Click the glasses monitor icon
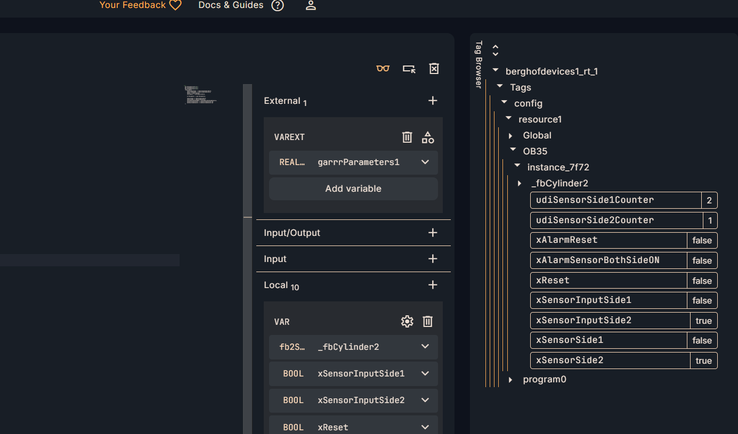738x434 pixels. [x=383, y=69]
